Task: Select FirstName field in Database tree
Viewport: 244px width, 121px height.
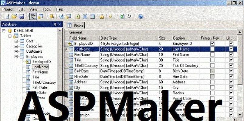Action: 40,72
